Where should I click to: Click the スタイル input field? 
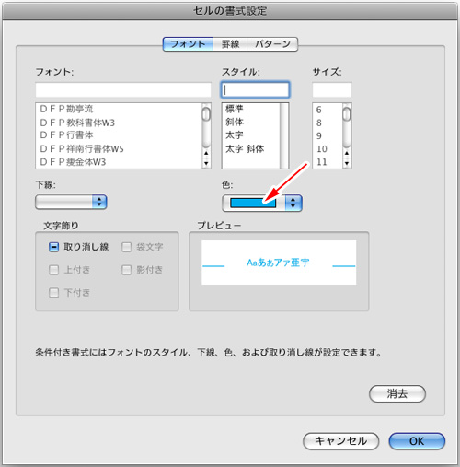point(255,90)
